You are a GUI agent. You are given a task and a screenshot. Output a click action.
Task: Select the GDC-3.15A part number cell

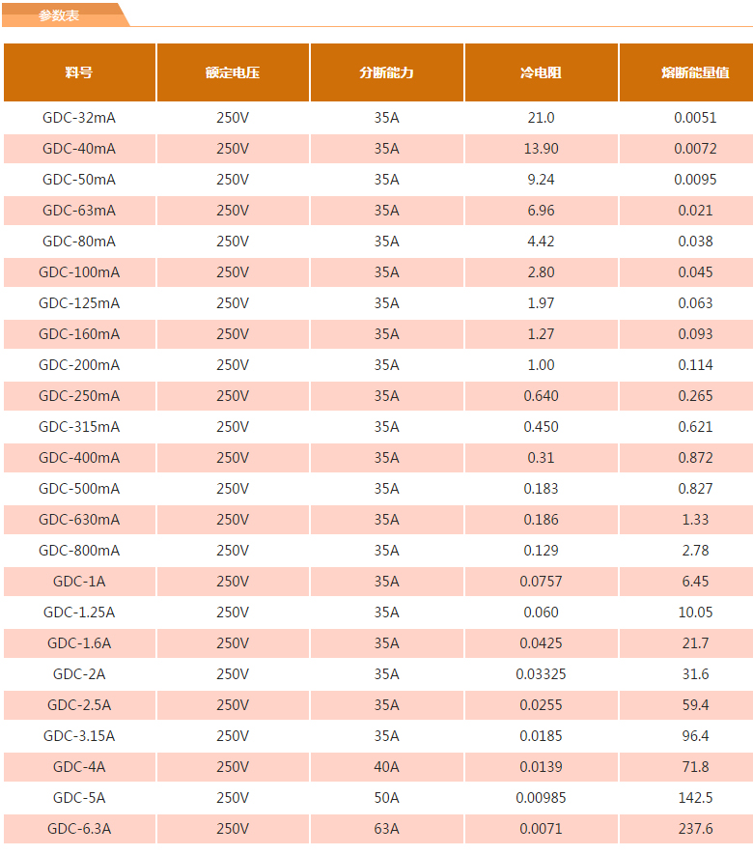[x=79, y=736]
